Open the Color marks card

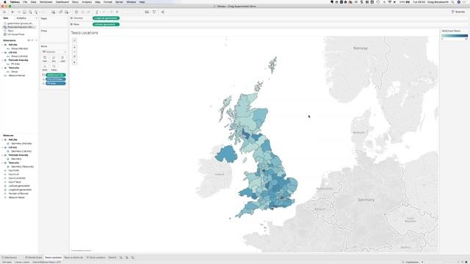pyautogui.click(x=45, y=59)
